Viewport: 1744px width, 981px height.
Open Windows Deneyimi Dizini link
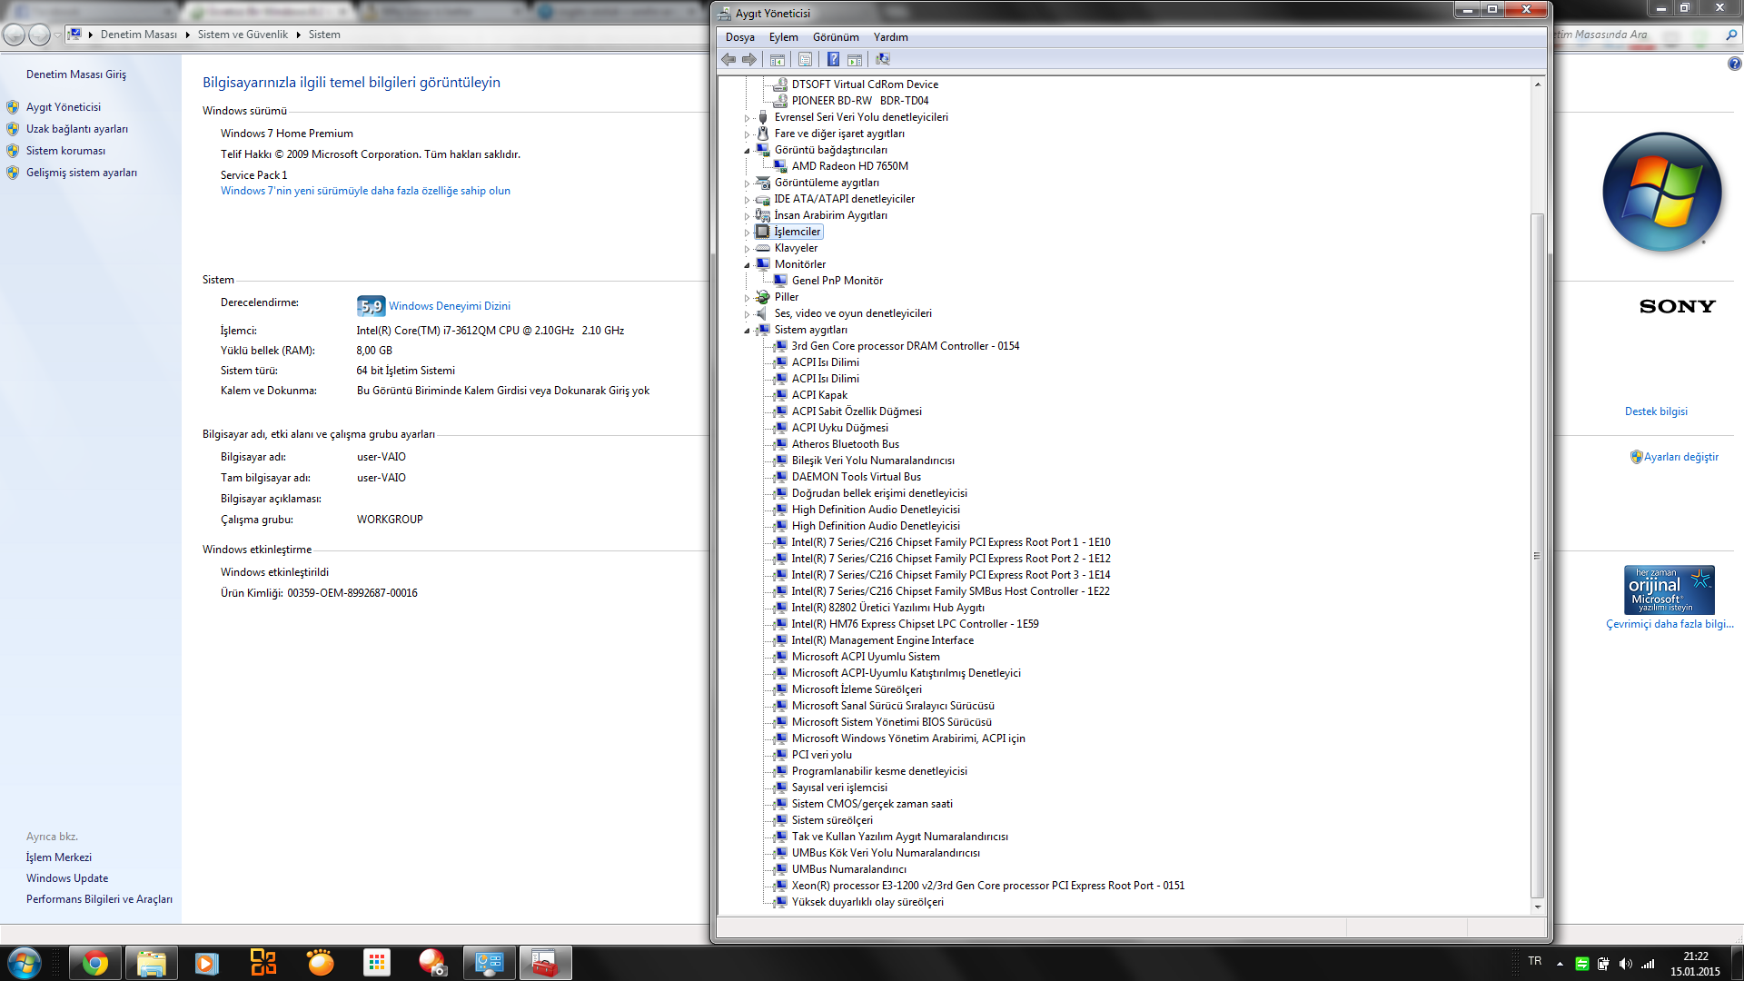(450, 306)
